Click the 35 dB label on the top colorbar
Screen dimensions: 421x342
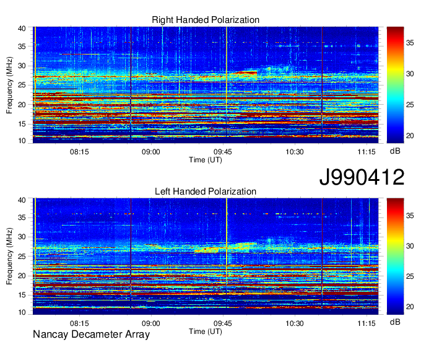point(410,43)
